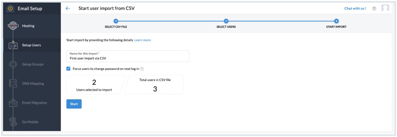Viewport: 397px width, 137px height.
Task: Click the back arrow beside the page title
Action: [68, 8]
